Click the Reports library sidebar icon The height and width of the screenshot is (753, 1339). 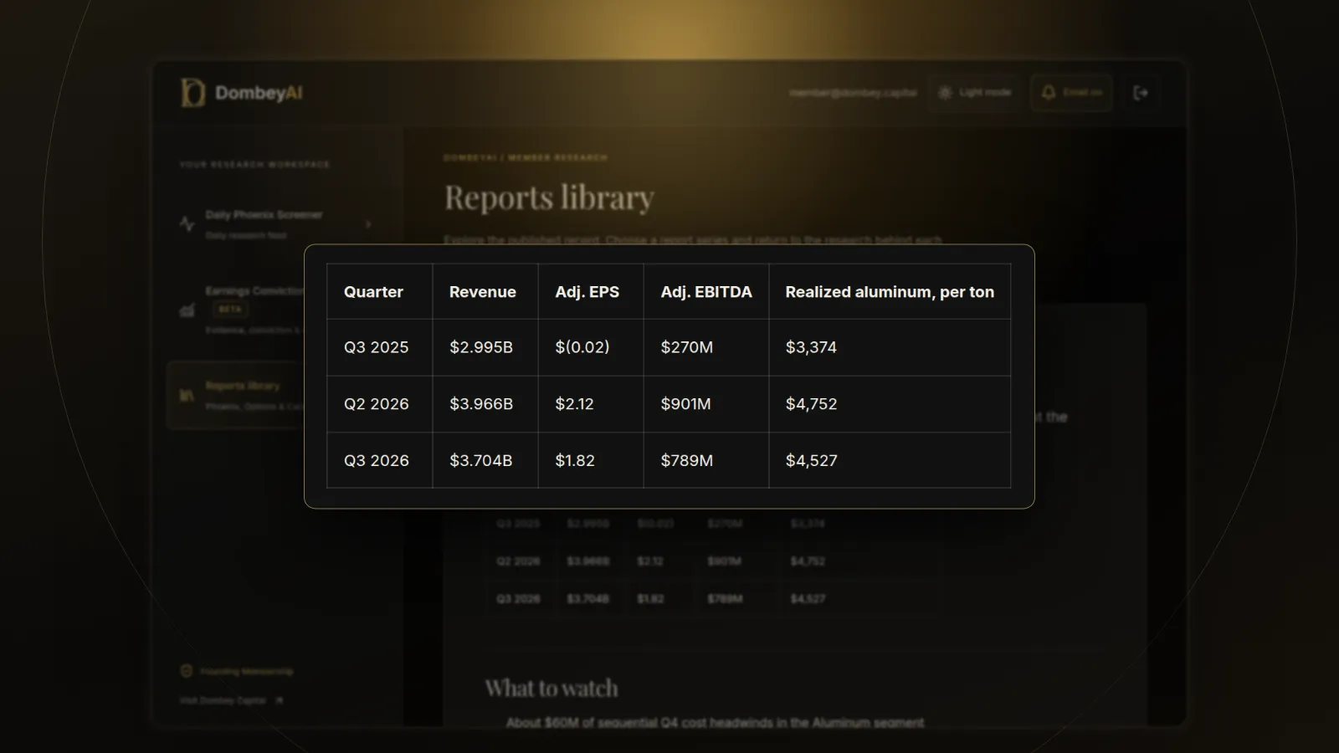[x=187, y=395]
